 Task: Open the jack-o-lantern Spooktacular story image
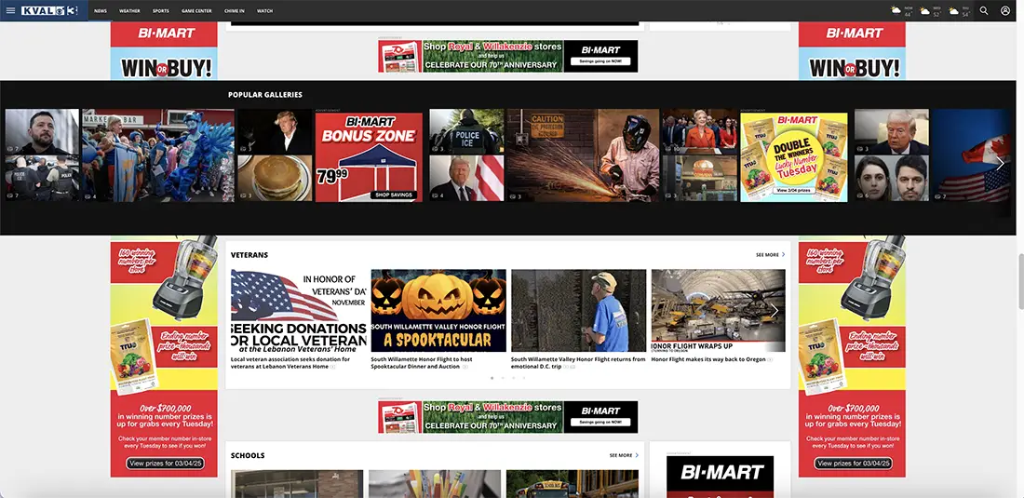438,311
